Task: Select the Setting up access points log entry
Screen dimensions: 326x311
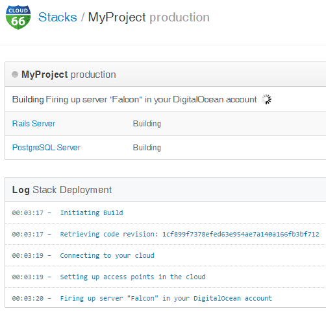Action: coord(166,277)
